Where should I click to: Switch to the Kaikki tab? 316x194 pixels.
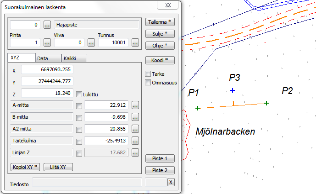(74, 58)
